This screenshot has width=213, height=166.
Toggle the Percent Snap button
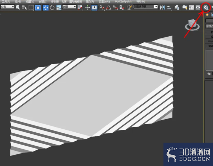pos(115,8)
